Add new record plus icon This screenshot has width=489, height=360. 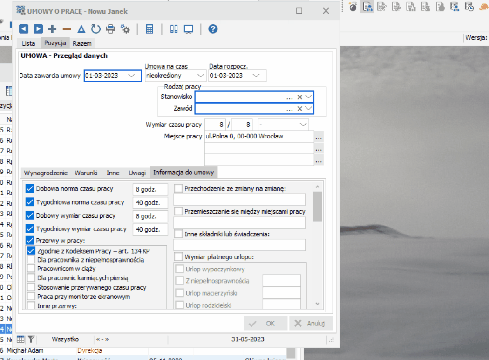click(52, 29)
